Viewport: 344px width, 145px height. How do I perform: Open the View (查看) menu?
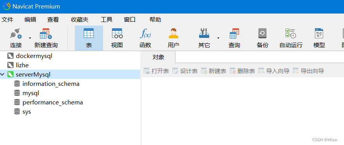(x=53, y=20)
